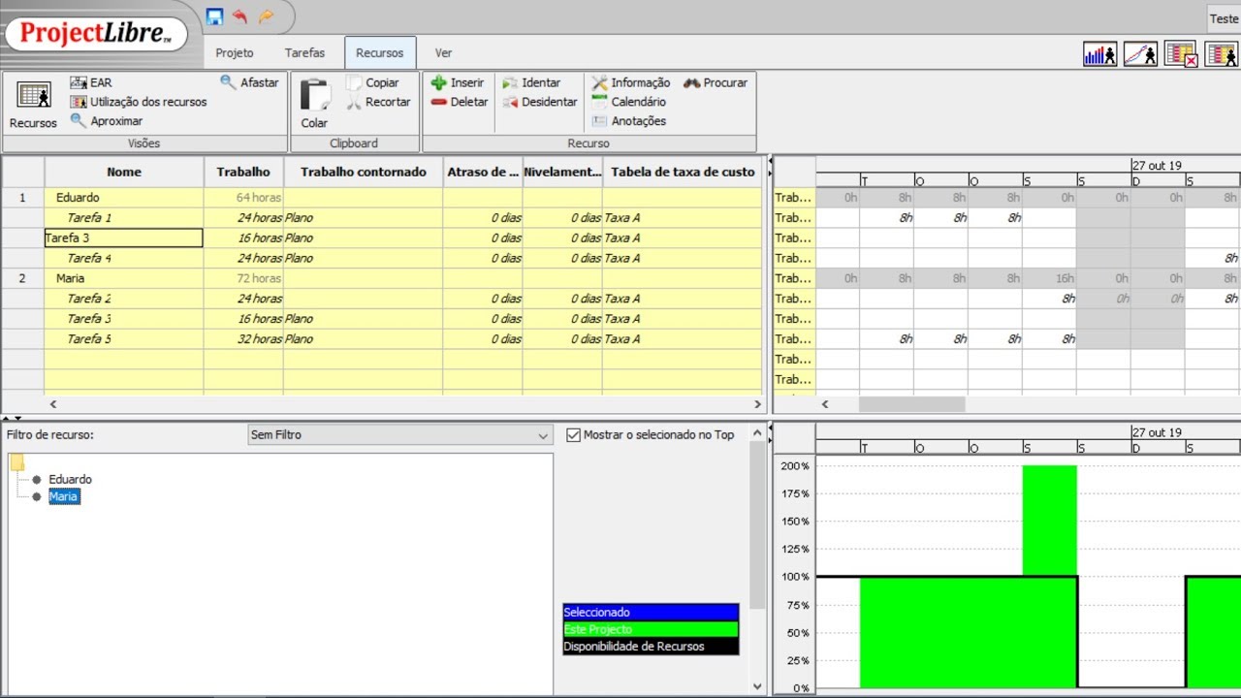This screenshot has height=698, width=1241.
Task: Click the 32 horas work cell
Action: (243, 339)
